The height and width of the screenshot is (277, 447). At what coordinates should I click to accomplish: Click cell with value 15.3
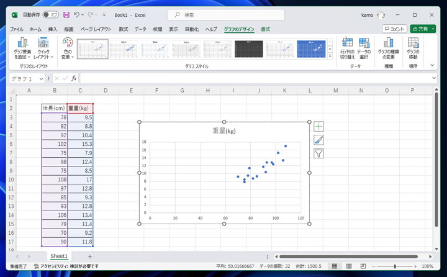tap(80, 144)
